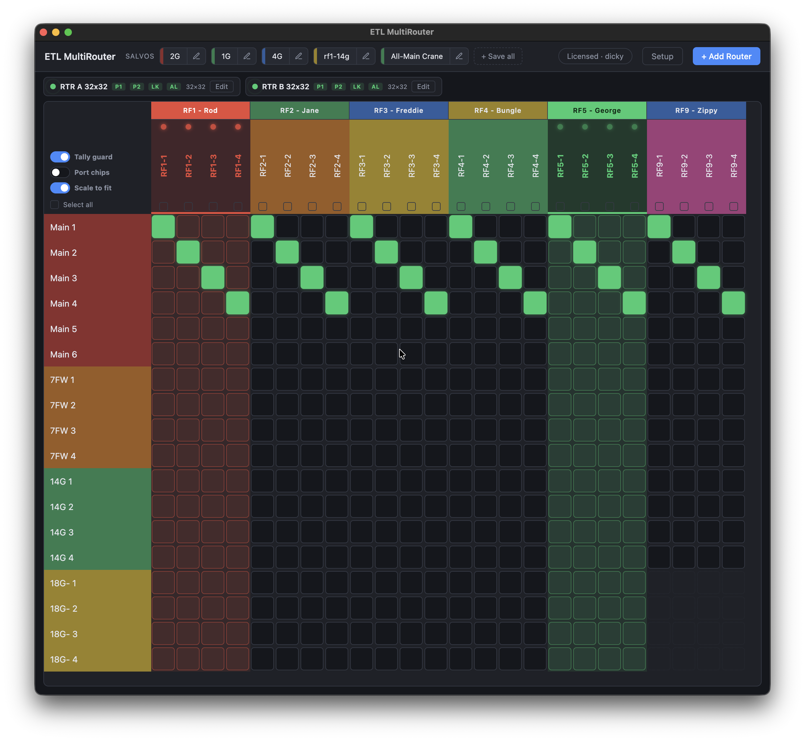The height and width of the screenshot is (741, 805).
Task: Click the LK badge on RTR A
Action: click(155, 87)
